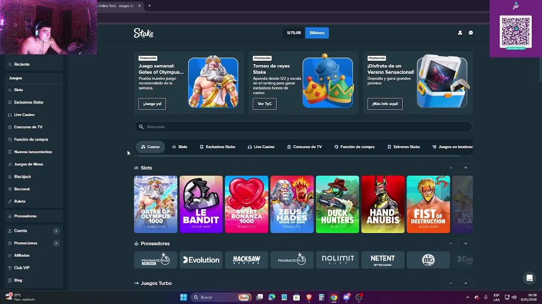This screenshot has width=542, height=304.
Task: Show hidden system tray icons
Action: pyautogui.click(x=467, y=297)
